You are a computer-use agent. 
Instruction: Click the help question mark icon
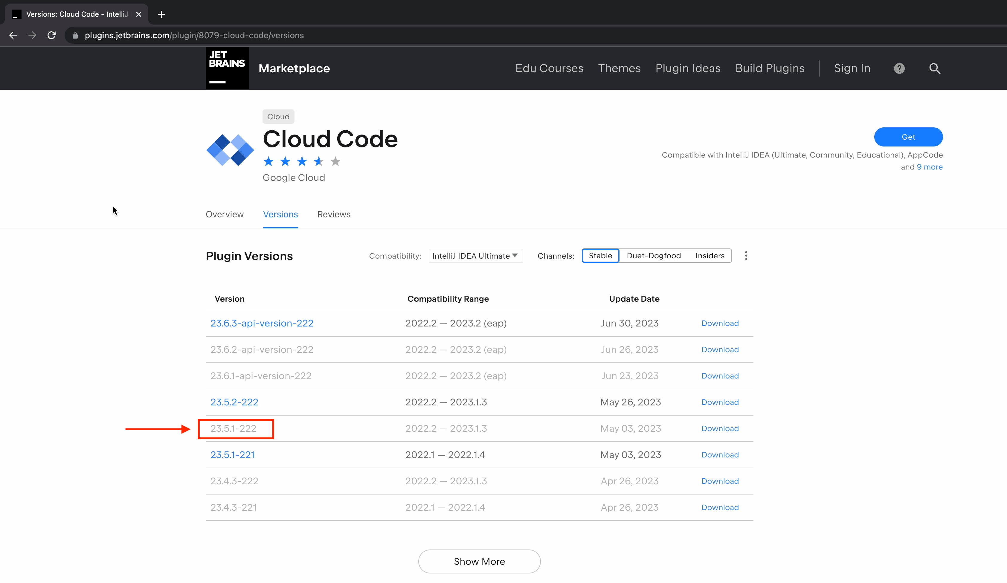(x=899, y=68)
